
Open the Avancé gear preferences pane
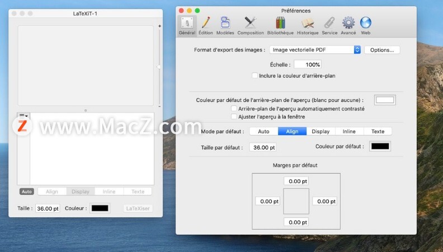coord(348,26)
